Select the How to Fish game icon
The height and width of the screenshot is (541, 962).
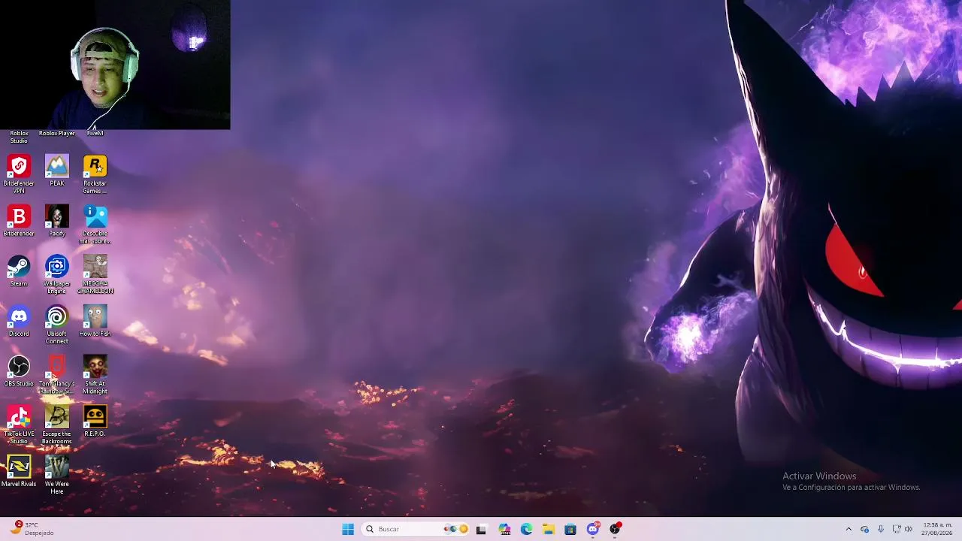point(95,321)
